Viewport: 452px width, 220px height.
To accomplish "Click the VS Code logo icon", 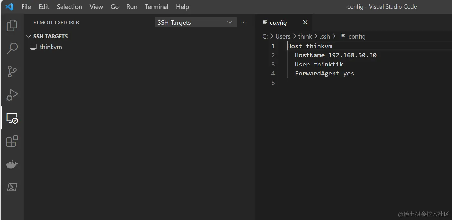I will point(9,6).
